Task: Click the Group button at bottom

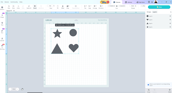Action: (149, 91)
